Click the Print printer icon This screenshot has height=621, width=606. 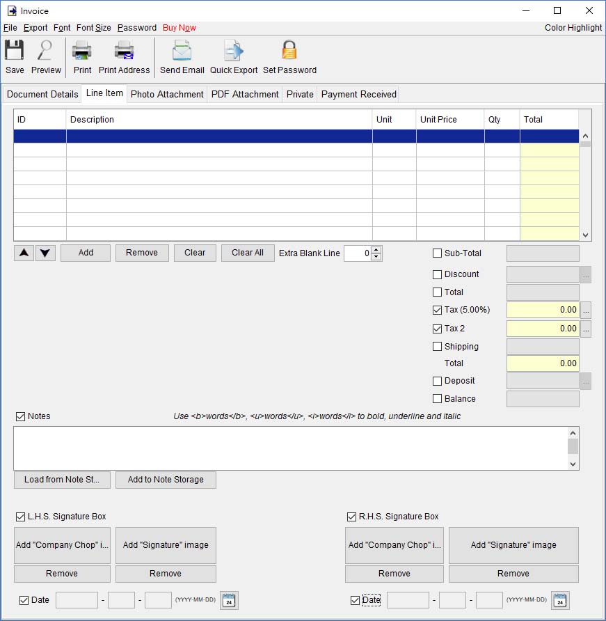pos(82,50)
